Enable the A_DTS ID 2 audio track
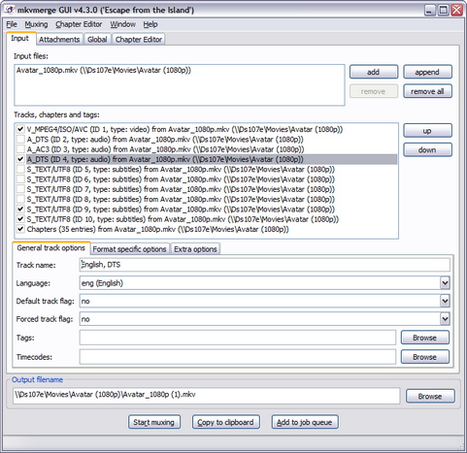The image size is (467, 453). click(20, 139)
